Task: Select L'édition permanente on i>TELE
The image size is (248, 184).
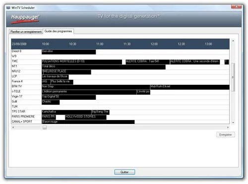Action: tap(89, 92)
